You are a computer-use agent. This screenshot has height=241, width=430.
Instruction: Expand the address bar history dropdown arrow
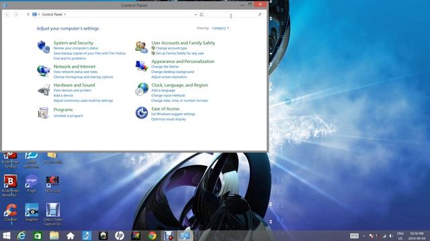coord(196,15)
